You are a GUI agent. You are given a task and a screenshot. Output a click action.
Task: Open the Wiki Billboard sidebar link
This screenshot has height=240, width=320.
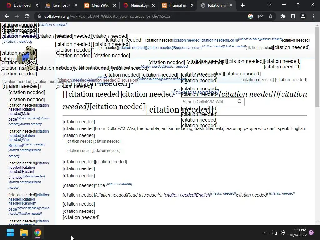click(19, 142)
